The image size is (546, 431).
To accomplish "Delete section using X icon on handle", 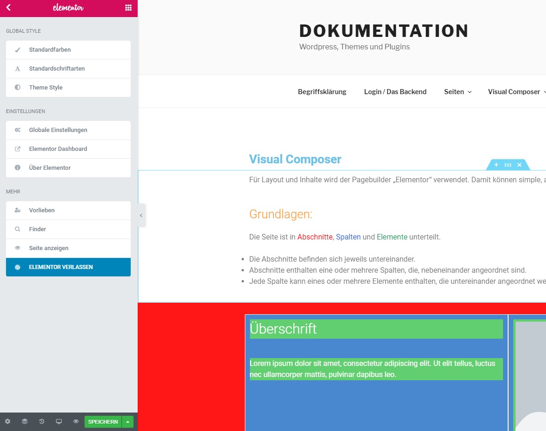I will 519,165.
